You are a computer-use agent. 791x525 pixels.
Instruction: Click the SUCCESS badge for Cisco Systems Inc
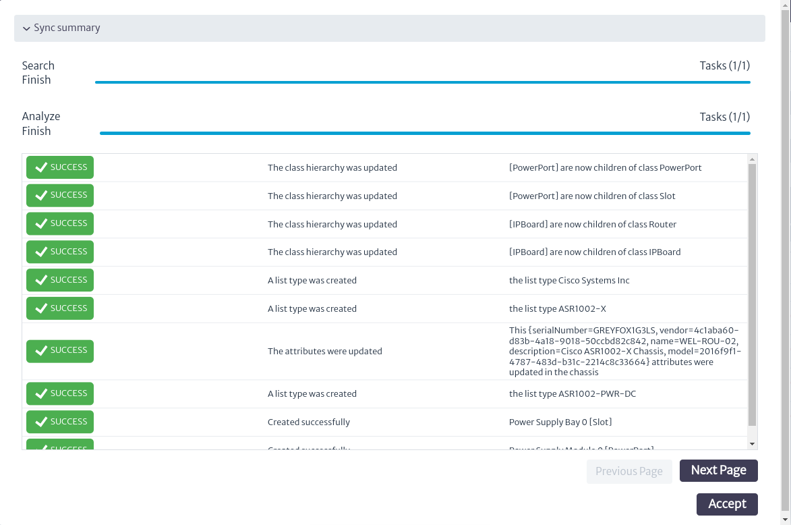[x=60, y=280]
